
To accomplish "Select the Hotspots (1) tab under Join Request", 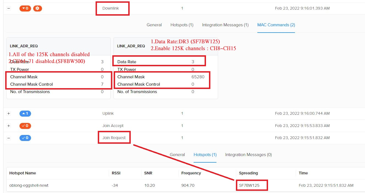I will click(x=205, y=154).
